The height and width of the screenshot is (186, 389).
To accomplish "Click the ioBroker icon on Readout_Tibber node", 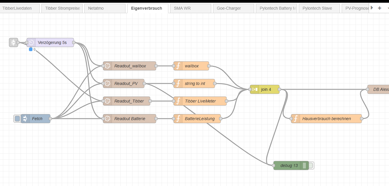I will 108,101.
